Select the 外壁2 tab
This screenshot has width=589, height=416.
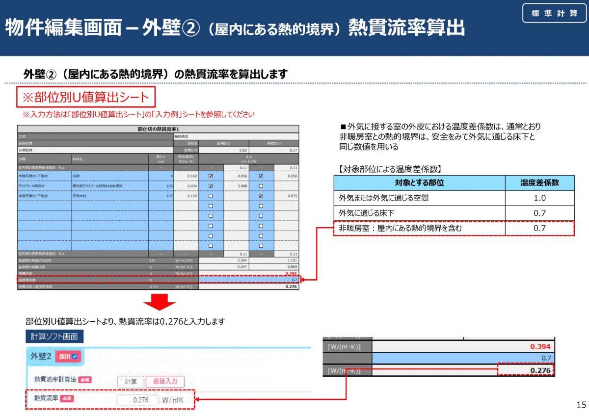(41, 356)
